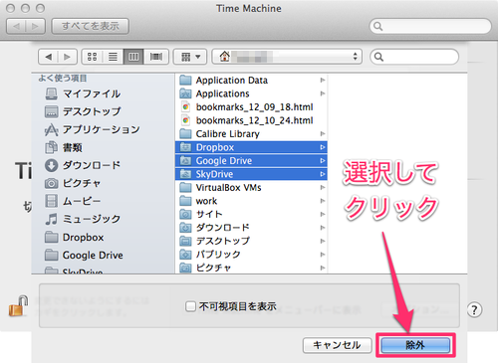Open Time Machine help button

pos(474,310)
